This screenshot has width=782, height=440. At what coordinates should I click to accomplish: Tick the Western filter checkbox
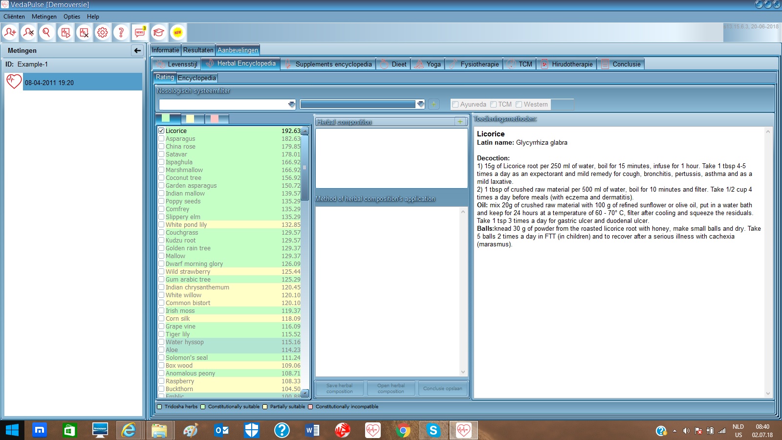(519, 104)
